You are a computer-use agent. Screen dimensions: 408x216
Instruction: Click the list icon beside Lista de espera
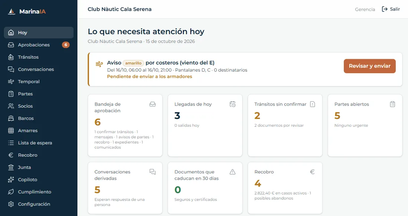point(11,142)
